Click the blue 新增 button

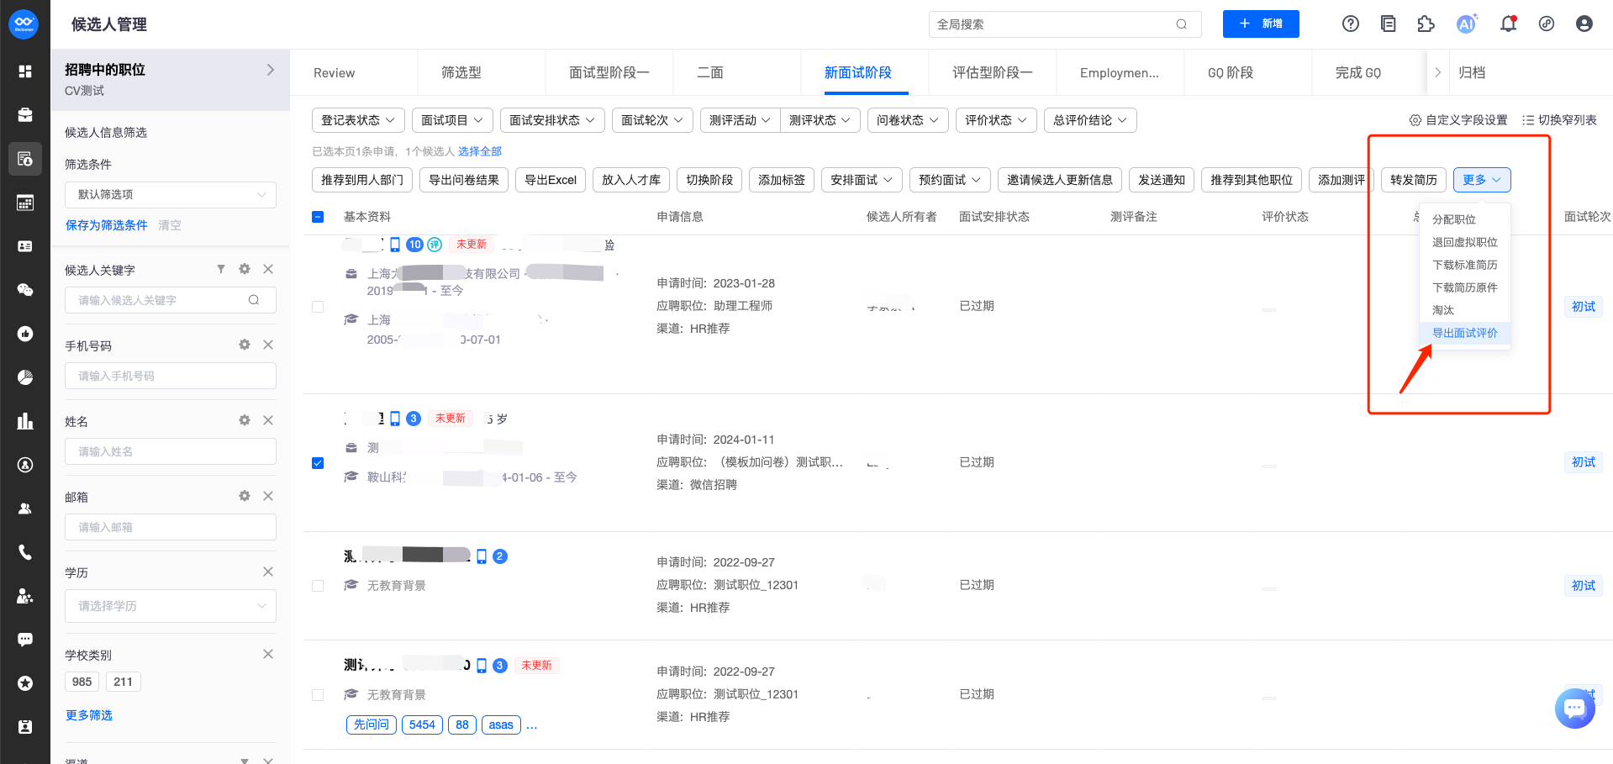pos(1261,24)
